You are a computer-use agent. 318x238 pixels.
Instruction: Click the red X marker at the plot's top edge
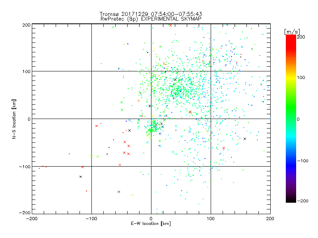pos(171,25)
